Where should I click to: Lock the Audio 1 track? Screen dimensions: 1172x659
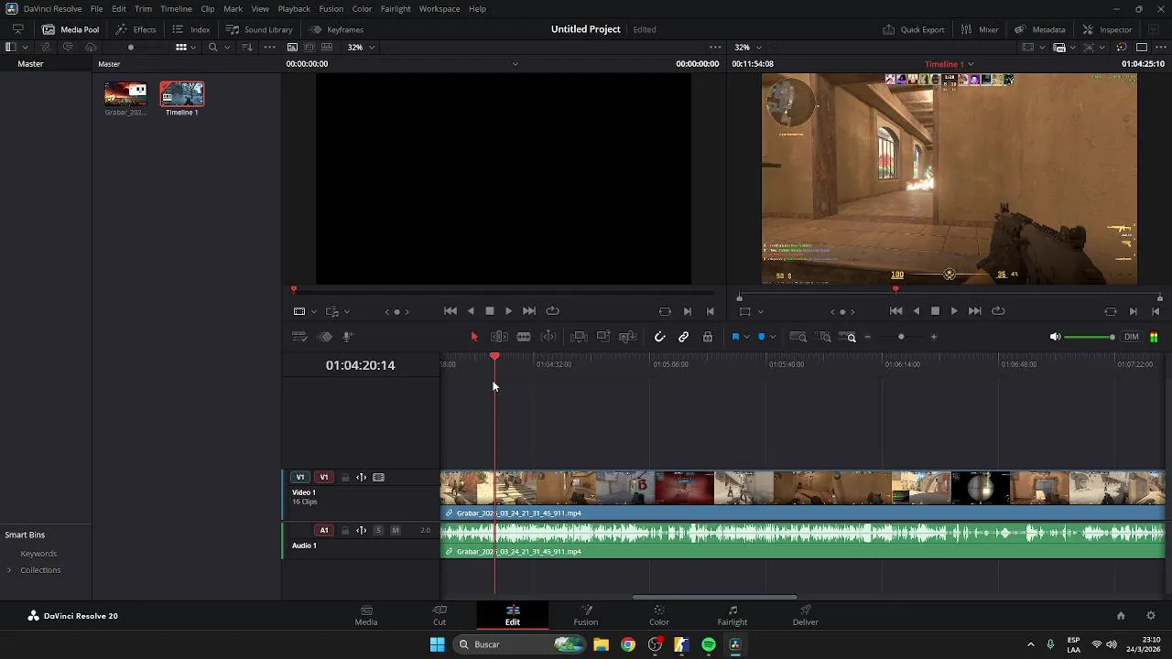tap(345, 531)
